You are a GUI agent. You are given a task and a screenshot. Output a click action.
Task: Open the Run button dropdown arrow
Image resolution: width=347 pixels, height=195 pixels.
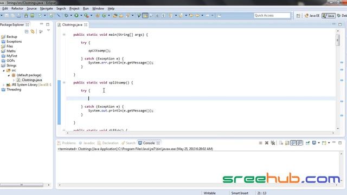[x=81, y=15]
